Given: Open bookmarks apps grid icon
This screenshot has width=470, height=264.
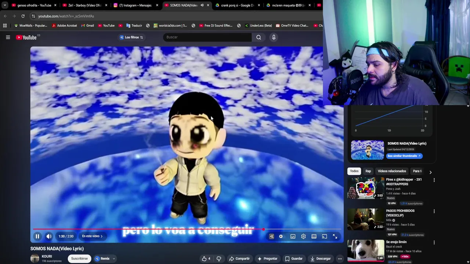Looking at the screenshot, I should (x=5, y=26).
